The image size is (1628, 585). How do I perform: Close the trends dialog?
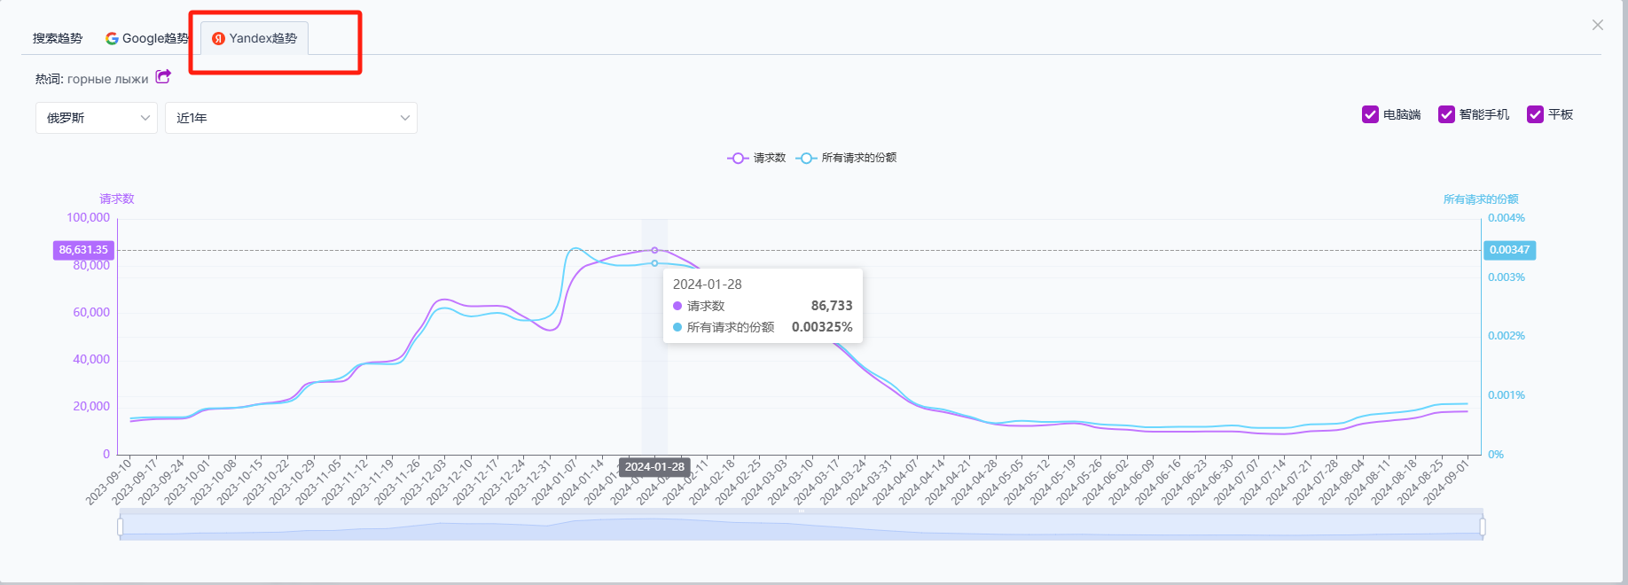coord(1598,25)
